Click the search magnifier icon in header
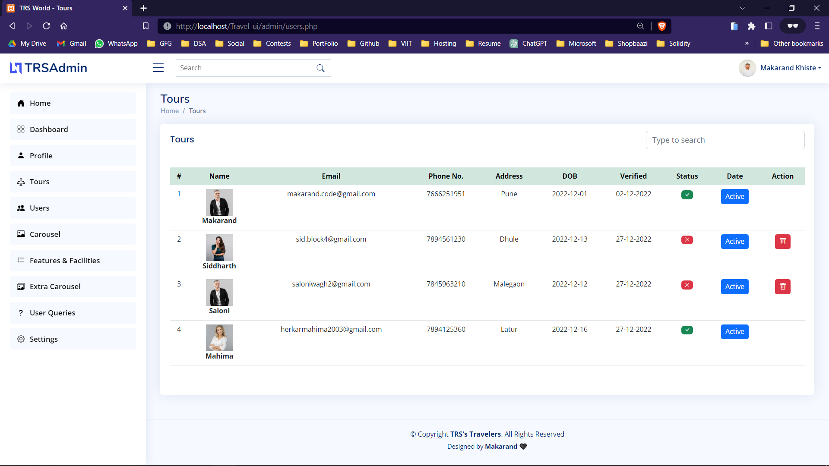Viewport: 829px width, 466px height. pyautogui.click(x=320, y=68)
